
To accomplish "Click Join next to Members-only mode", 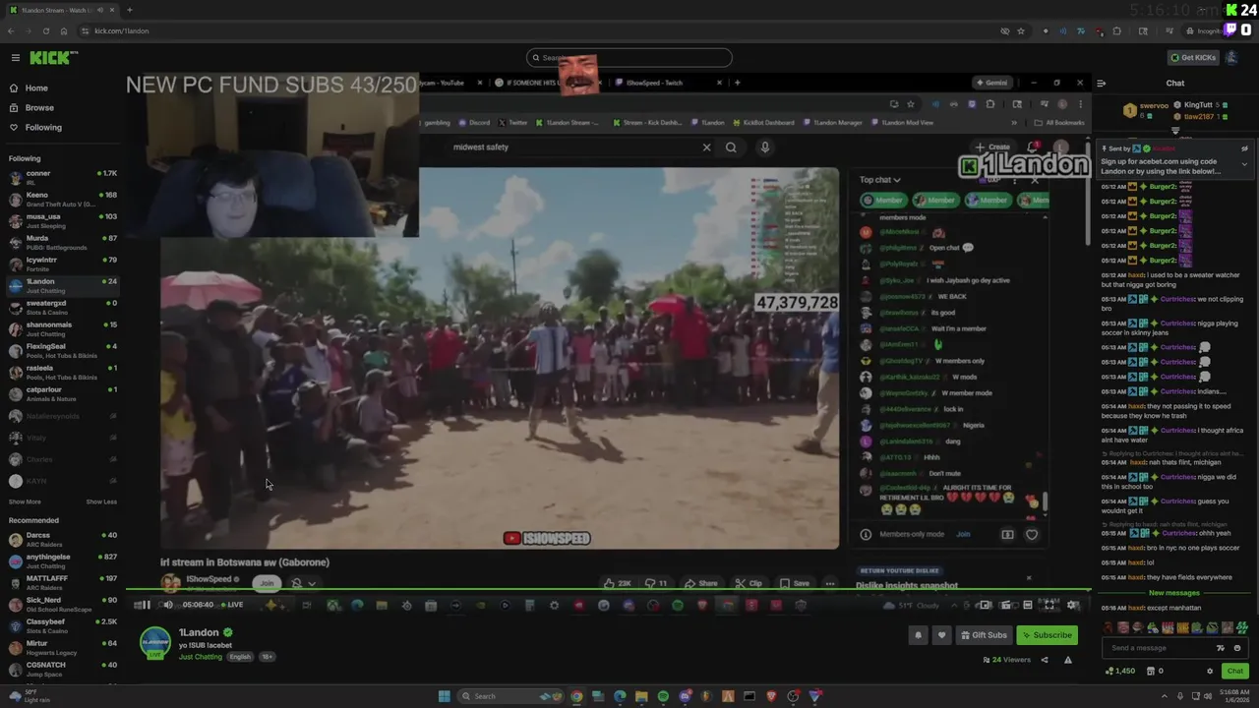I will point(963,534).
